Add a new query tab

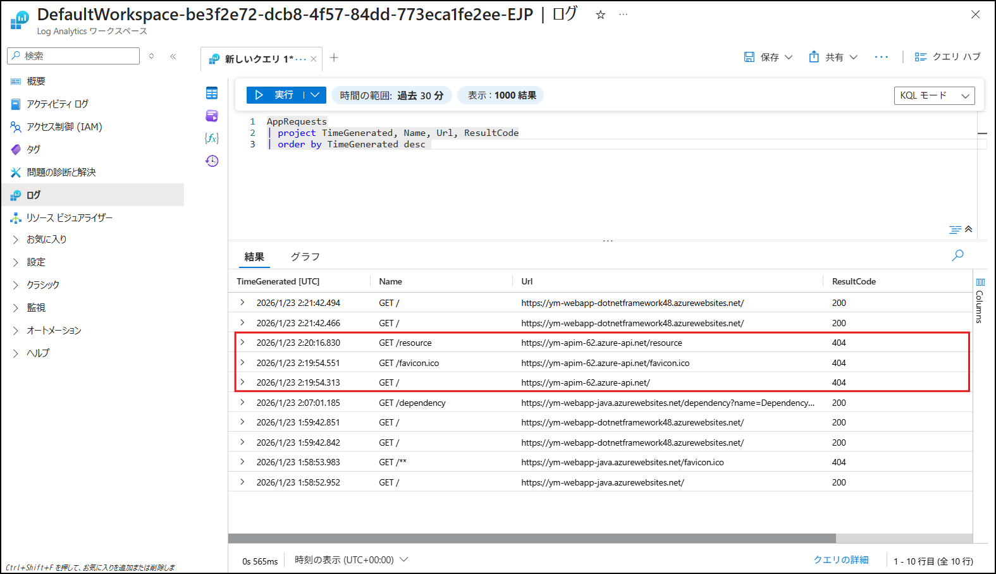334,58
